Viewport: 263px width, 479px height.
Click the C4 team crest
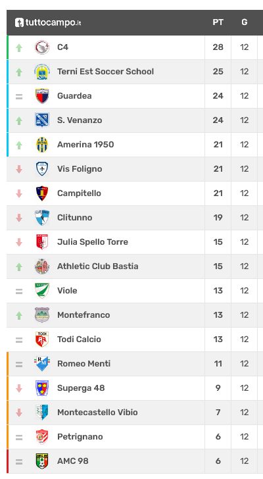coord(42,47)
